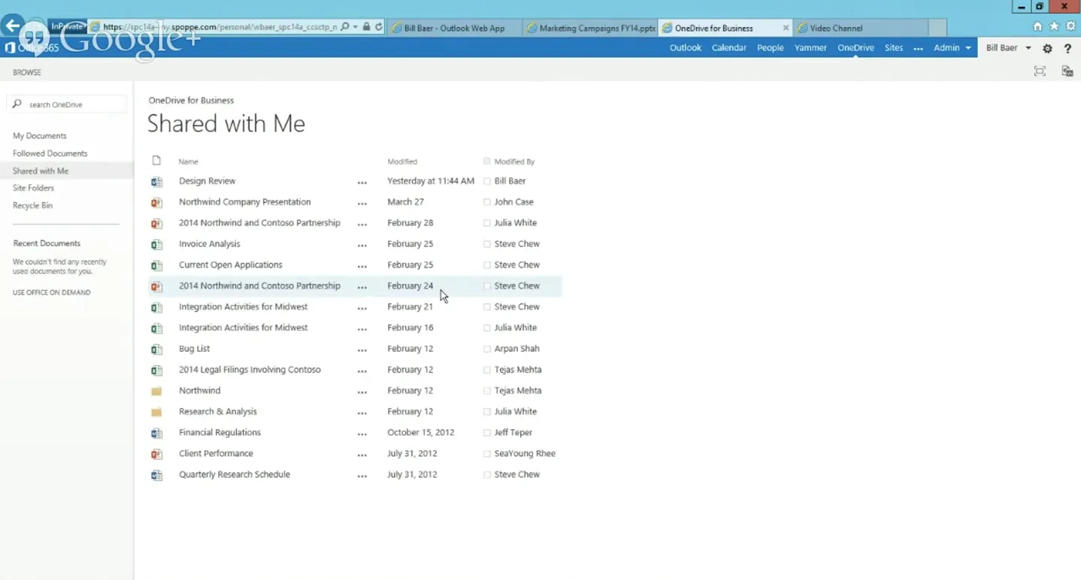The image size is (1081, 580).
Task: Open ellipsis menu for Financial Regulations
Action: 362,434
